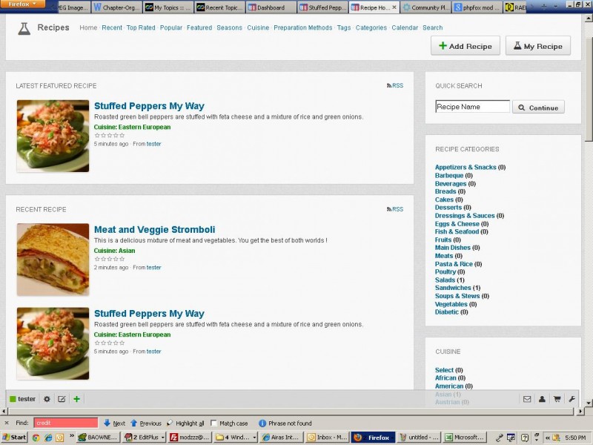
Task: Open the friends person icon
Action: tap(542, 399)
